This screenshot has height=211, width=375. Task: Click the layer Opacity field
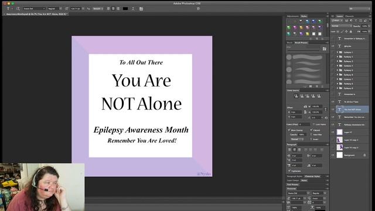[x=364, y=26]
